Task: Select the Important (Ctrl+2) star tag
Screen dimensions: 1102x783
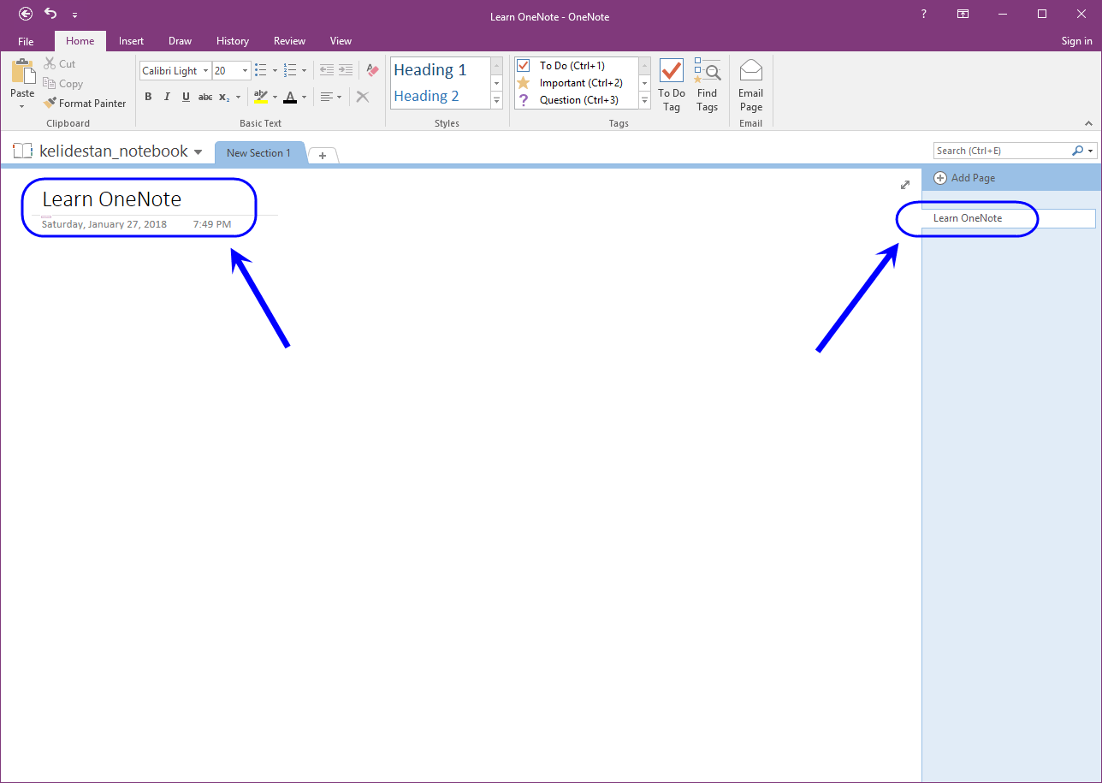Action: pyautogui.click(x=572, y=83)
